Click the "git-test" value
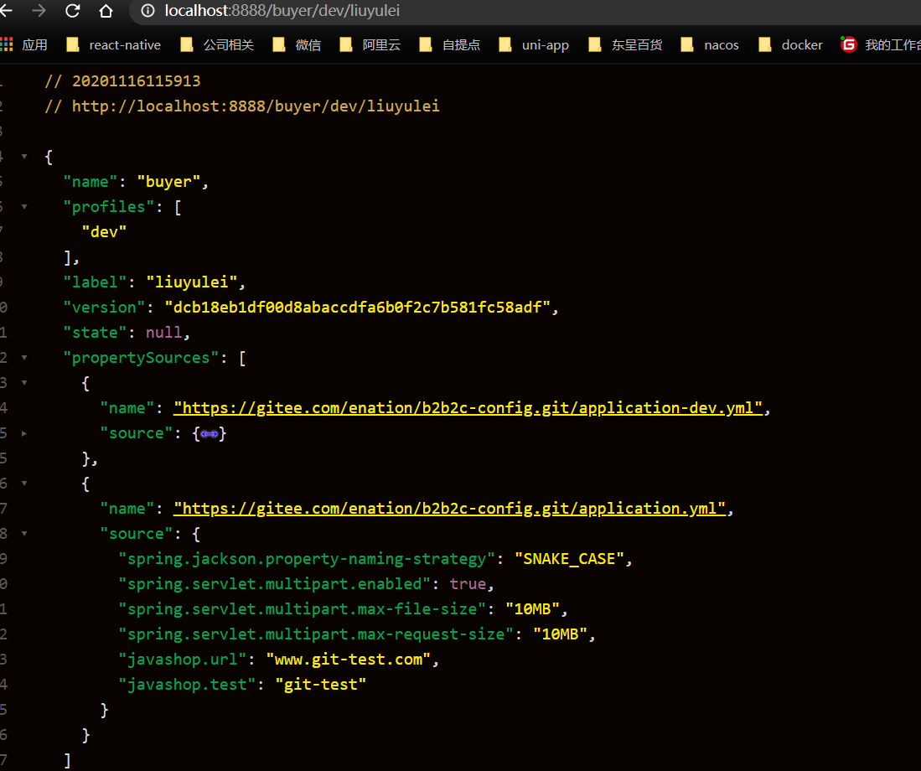This screenshot has width=921, height=771. coord(321,686)
